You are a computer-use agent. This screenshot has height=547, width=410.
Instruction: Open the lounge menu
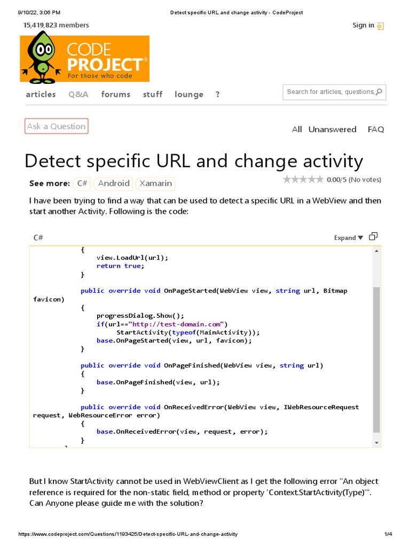coord(189,95)
